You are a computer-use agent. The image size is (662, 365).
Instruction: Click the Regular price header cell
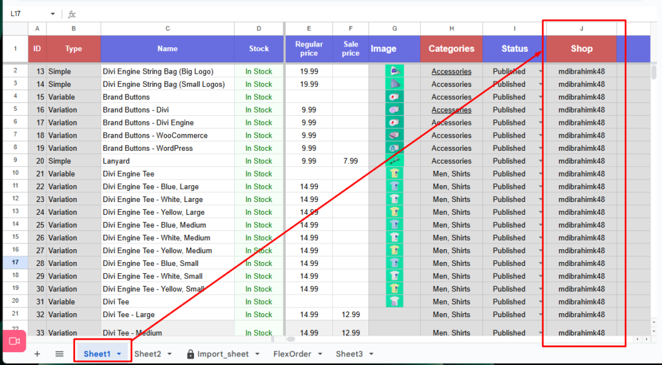[x=309, y=49]
